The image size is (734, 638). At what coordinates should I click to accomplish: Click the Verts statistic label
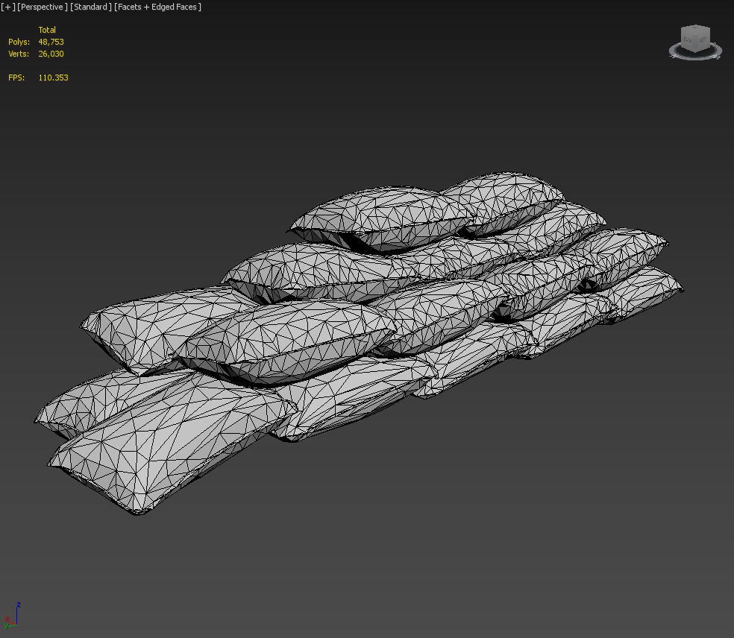(18, 54)
